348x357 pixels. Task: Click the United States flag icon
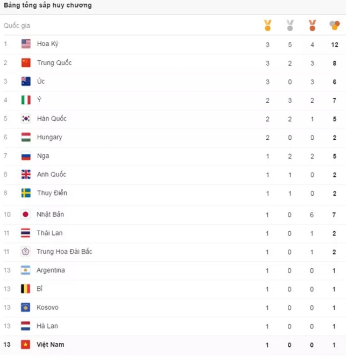pyautogui.click(x=26, y=44)
